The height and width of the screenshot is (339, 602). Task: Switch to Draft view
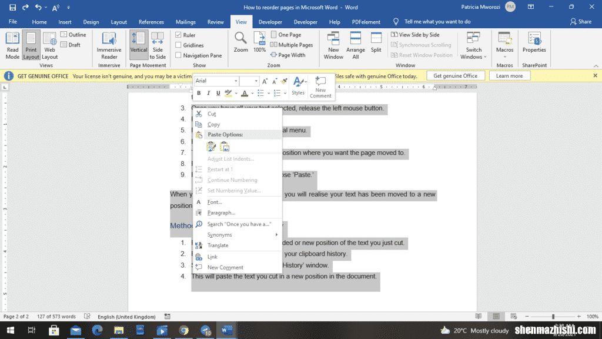(71, 45)
